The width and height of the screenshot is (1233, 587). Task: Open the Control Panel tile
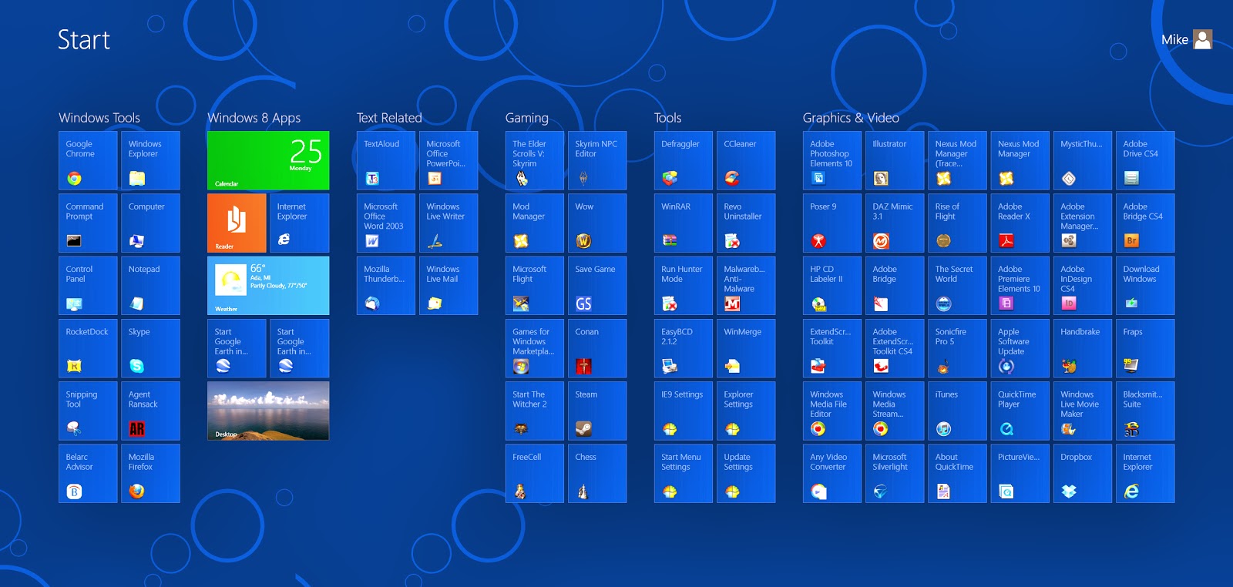[88, 285]
